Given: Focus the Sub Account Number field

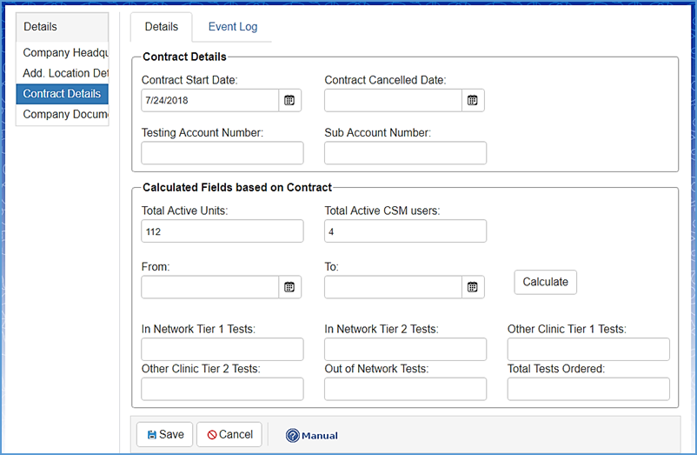Looking at the screenshot, I should point(405,153).
